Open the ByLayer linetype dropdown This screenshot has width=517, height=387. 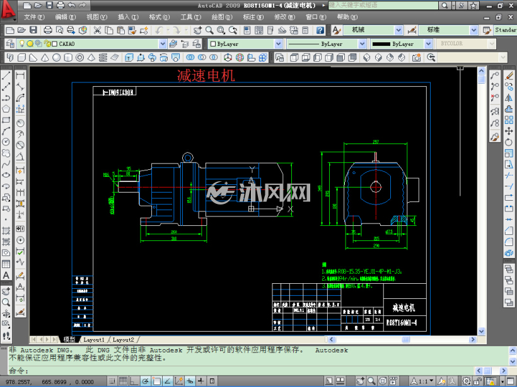coord(363,44)
